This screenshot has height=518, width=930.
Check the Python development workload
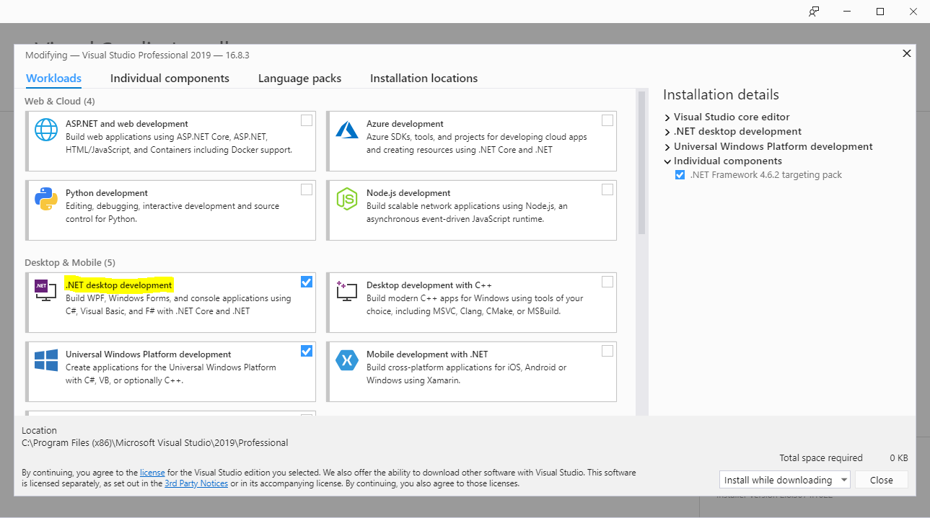307,189
